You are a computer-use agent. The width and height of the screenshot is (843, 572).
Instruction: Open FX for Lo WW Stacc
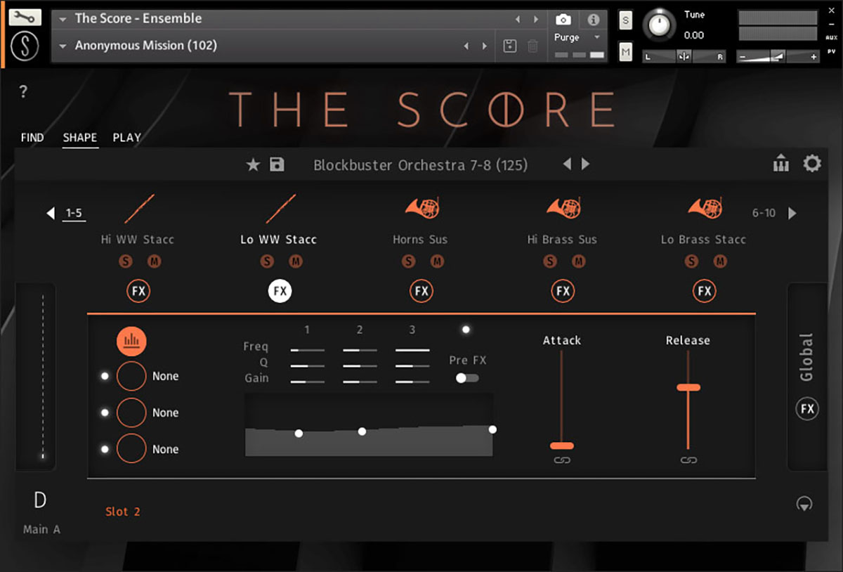tap(280, 291)
